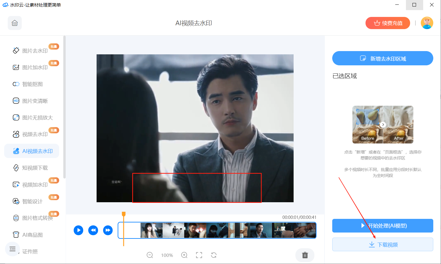Select the first timeline thumbnail of woman
This screenshot has height=264, width=441.
pyautogui.click(x=152, y=230)
